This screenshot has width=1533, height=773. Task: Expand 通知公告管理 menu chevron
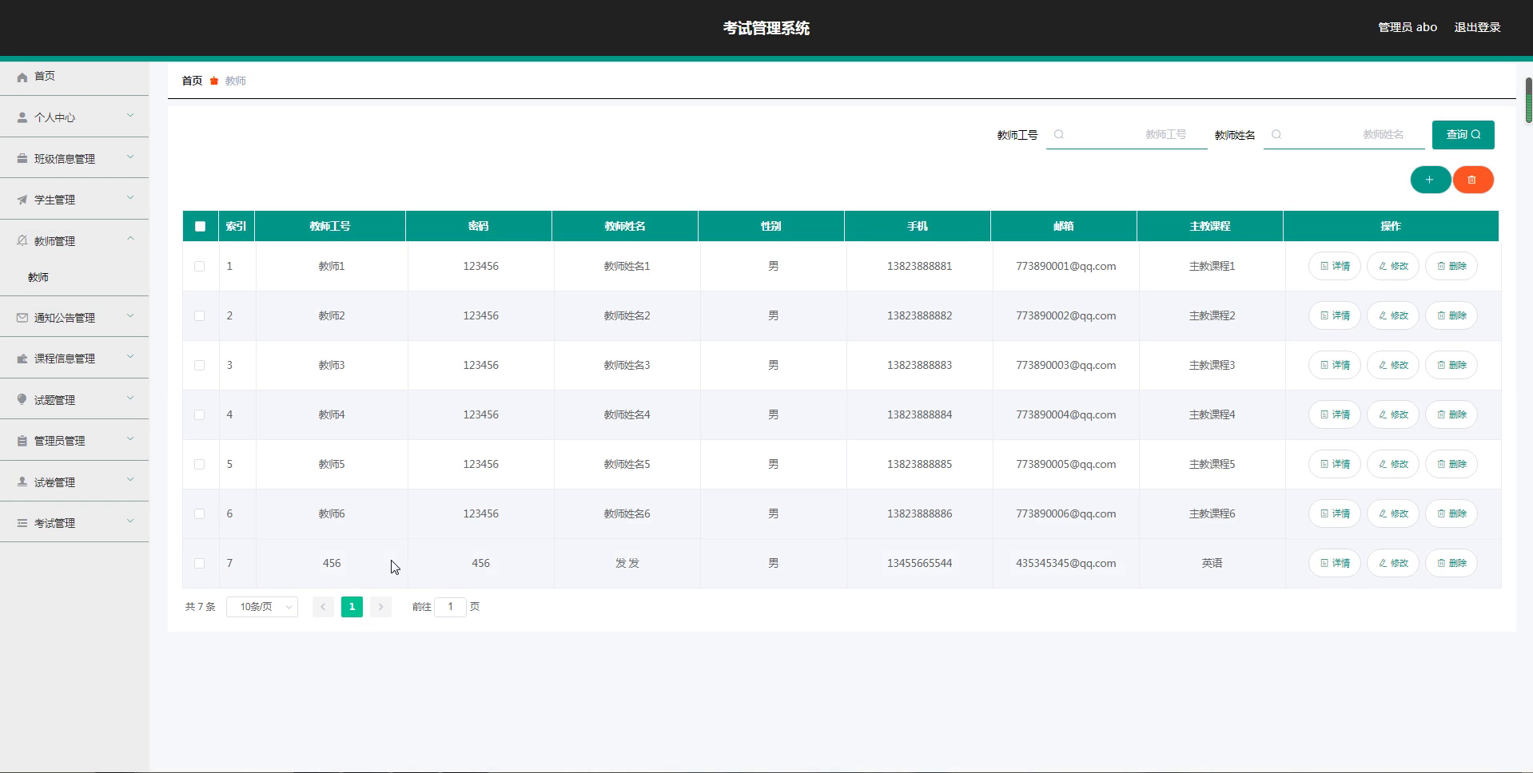(130, 316)
